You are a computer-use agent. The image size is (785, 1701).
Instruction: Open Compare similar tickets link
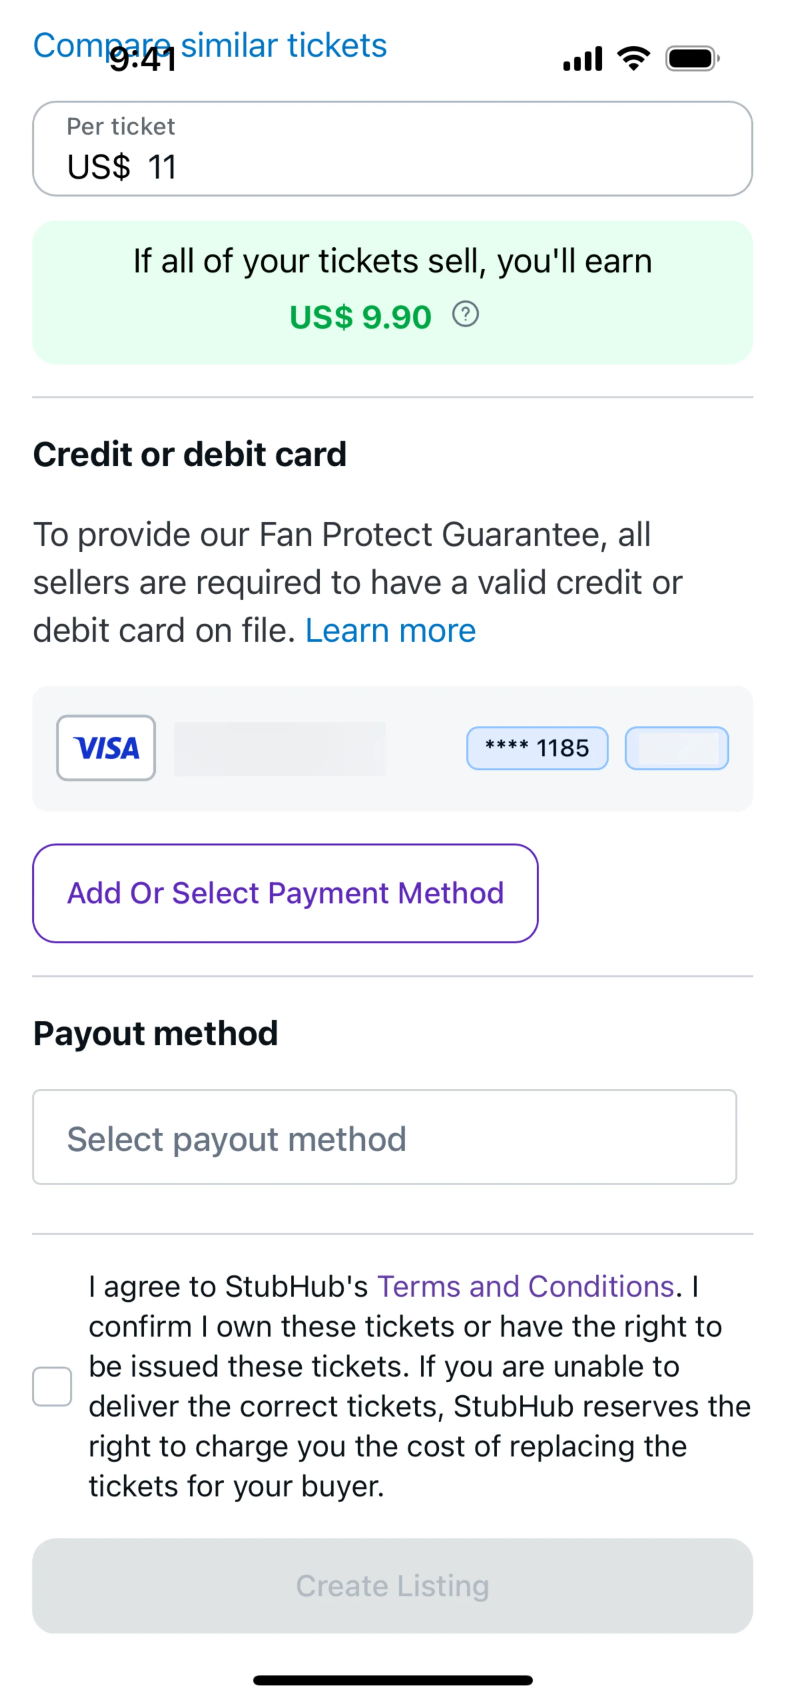coord(284,45)
